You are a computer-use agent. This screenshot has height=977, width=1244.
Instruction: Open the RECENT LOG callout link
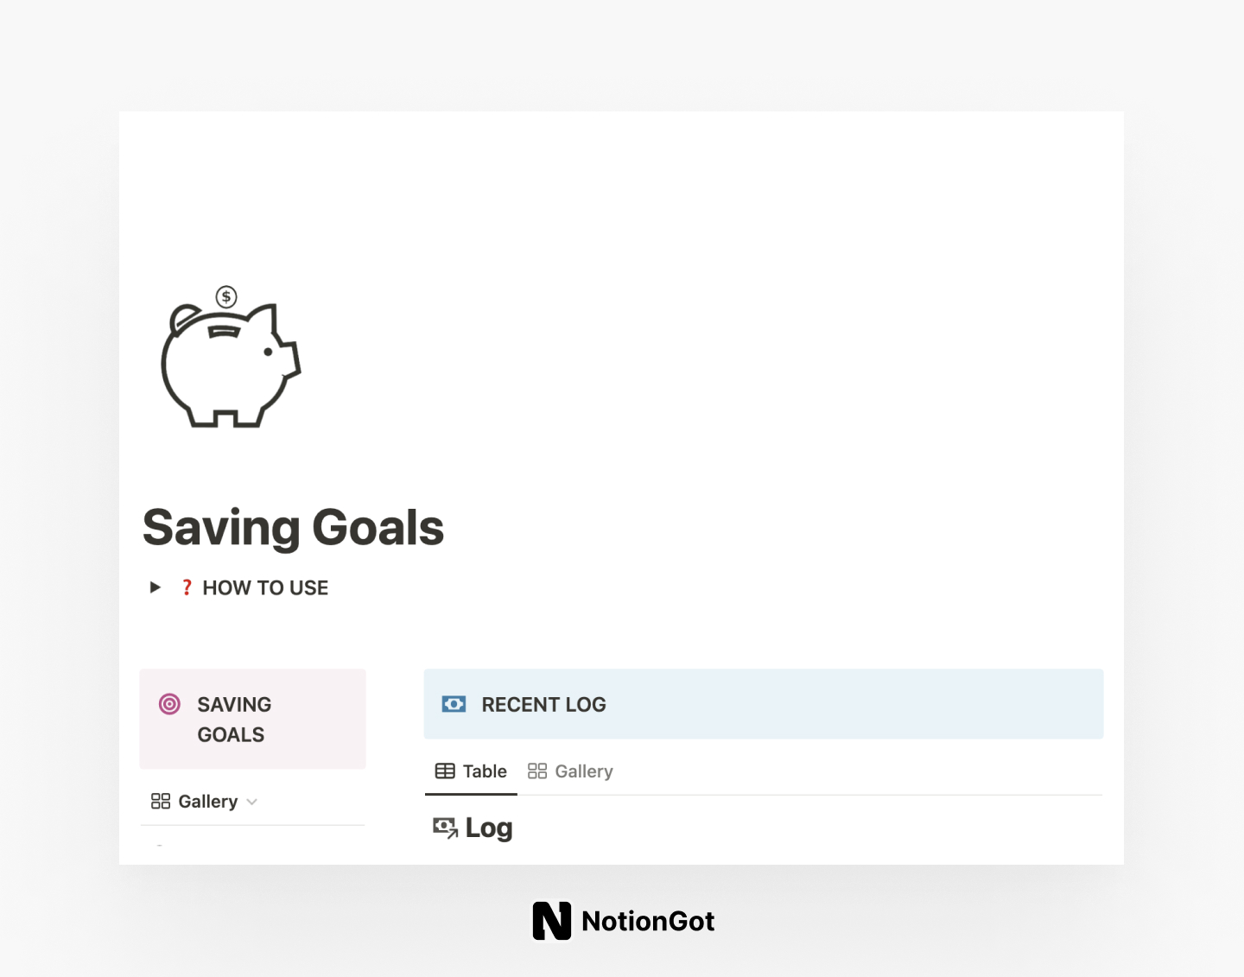coord(543,704)
